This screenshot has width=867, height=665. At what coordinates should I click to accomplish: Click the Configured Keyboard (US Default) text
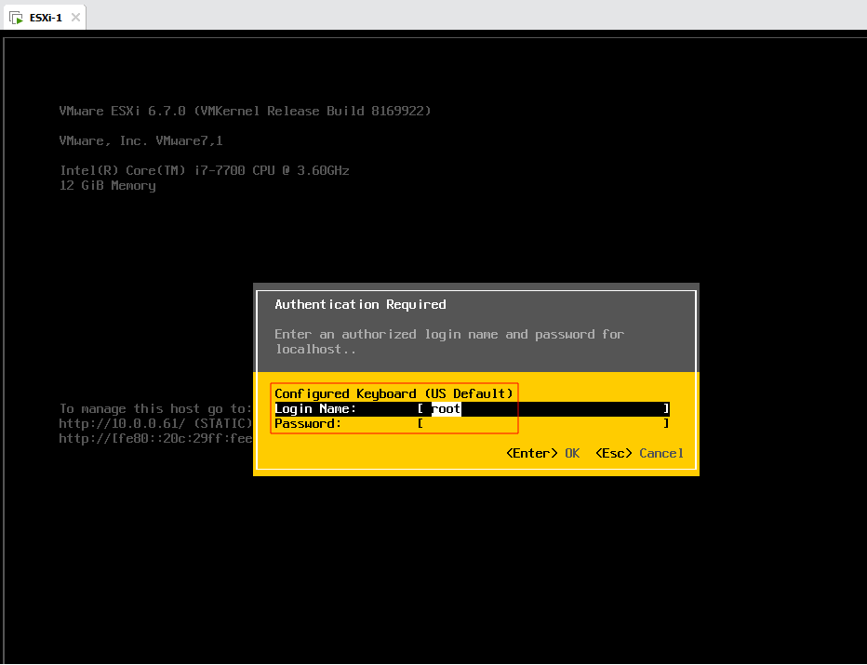point(393,393)
